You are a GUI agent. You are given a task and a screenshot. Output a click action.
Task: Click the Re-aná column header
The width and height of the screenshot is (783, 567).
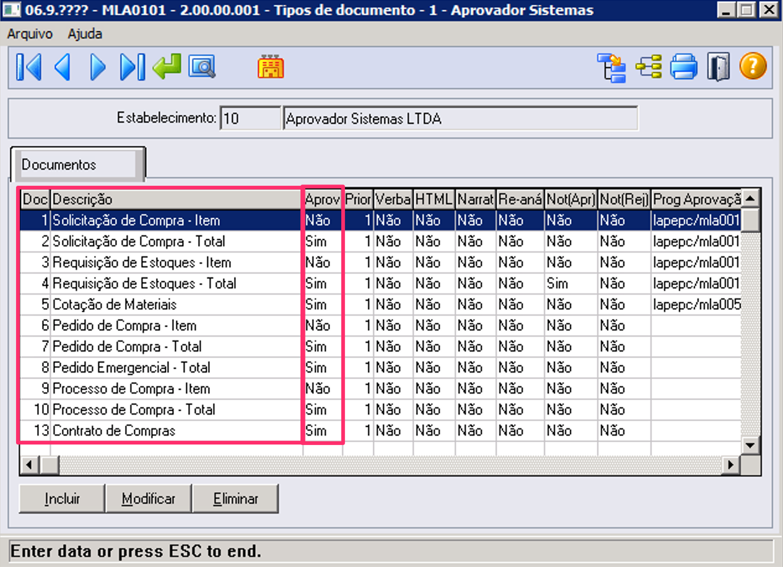pyautogui.click(x=520, y=199)
